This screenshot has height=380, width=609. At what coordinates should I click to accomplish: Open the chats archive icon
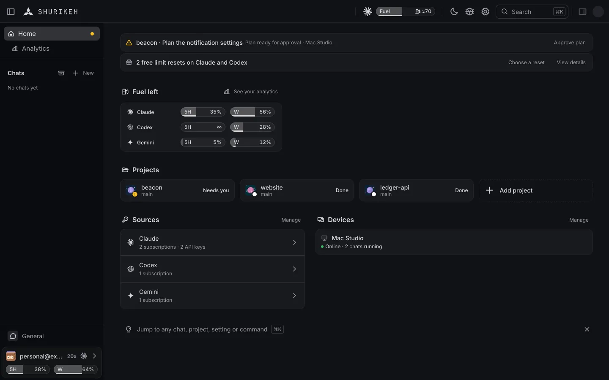pos(61,73)
